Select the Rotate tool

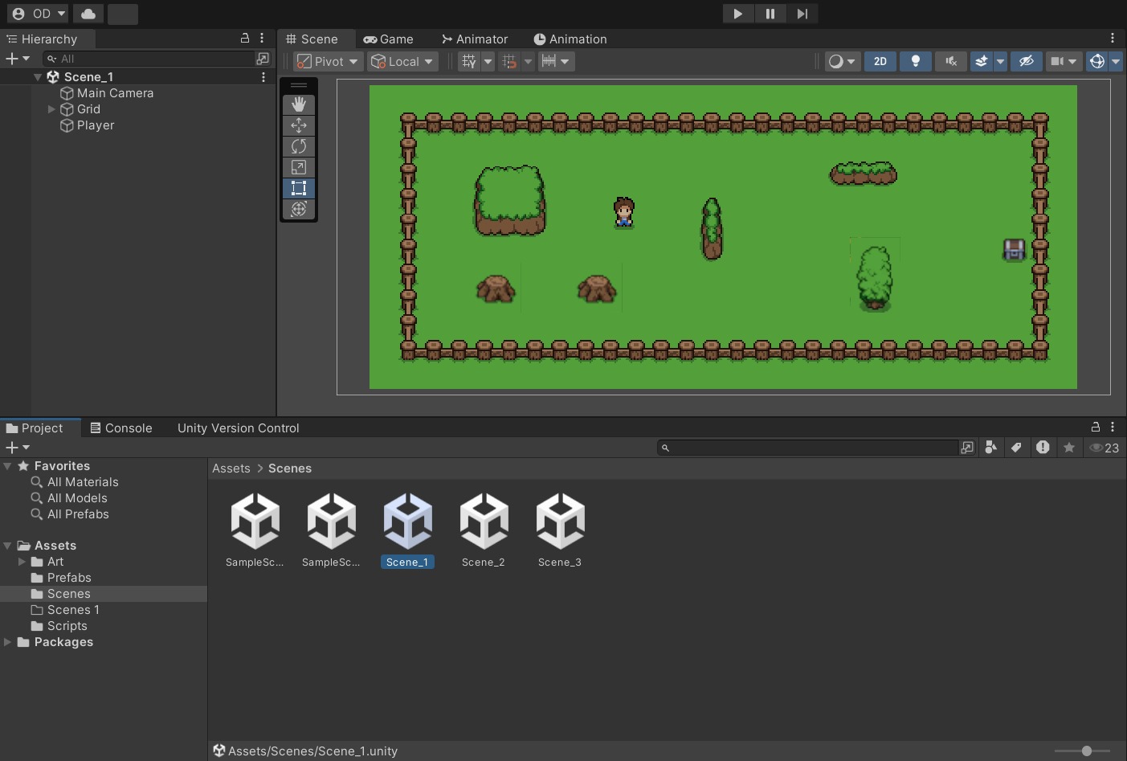tap(299, 146)
